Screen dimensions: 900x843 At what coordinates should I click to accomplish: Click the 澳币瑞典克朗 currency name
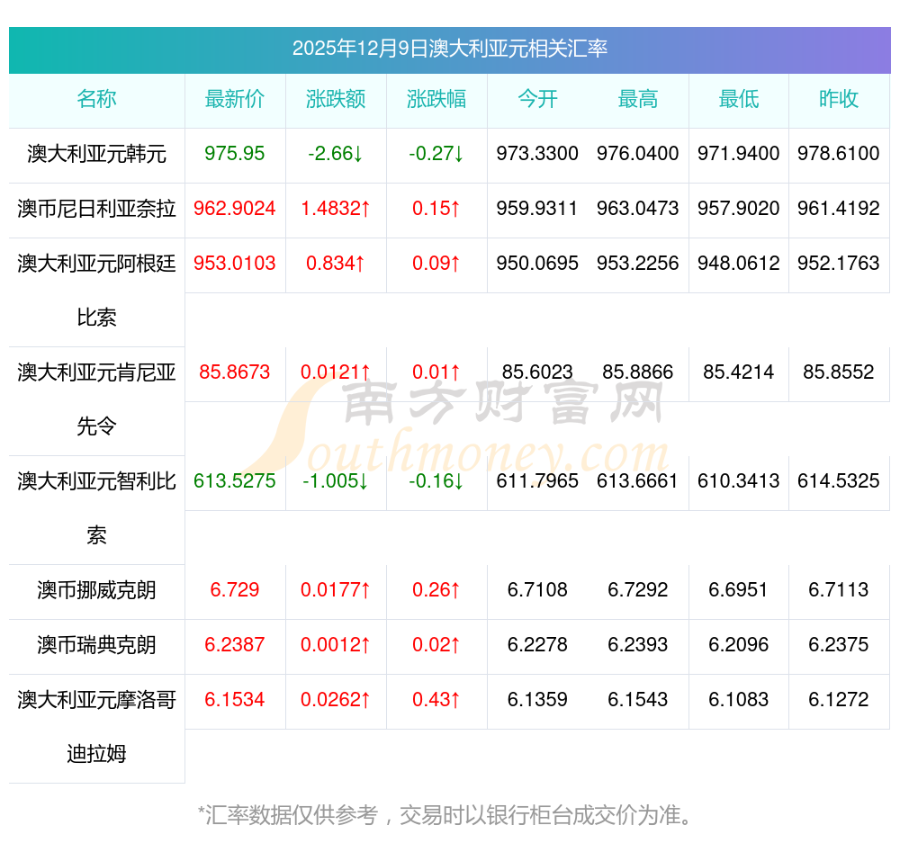pyautogui.click(x=96, y=646)
